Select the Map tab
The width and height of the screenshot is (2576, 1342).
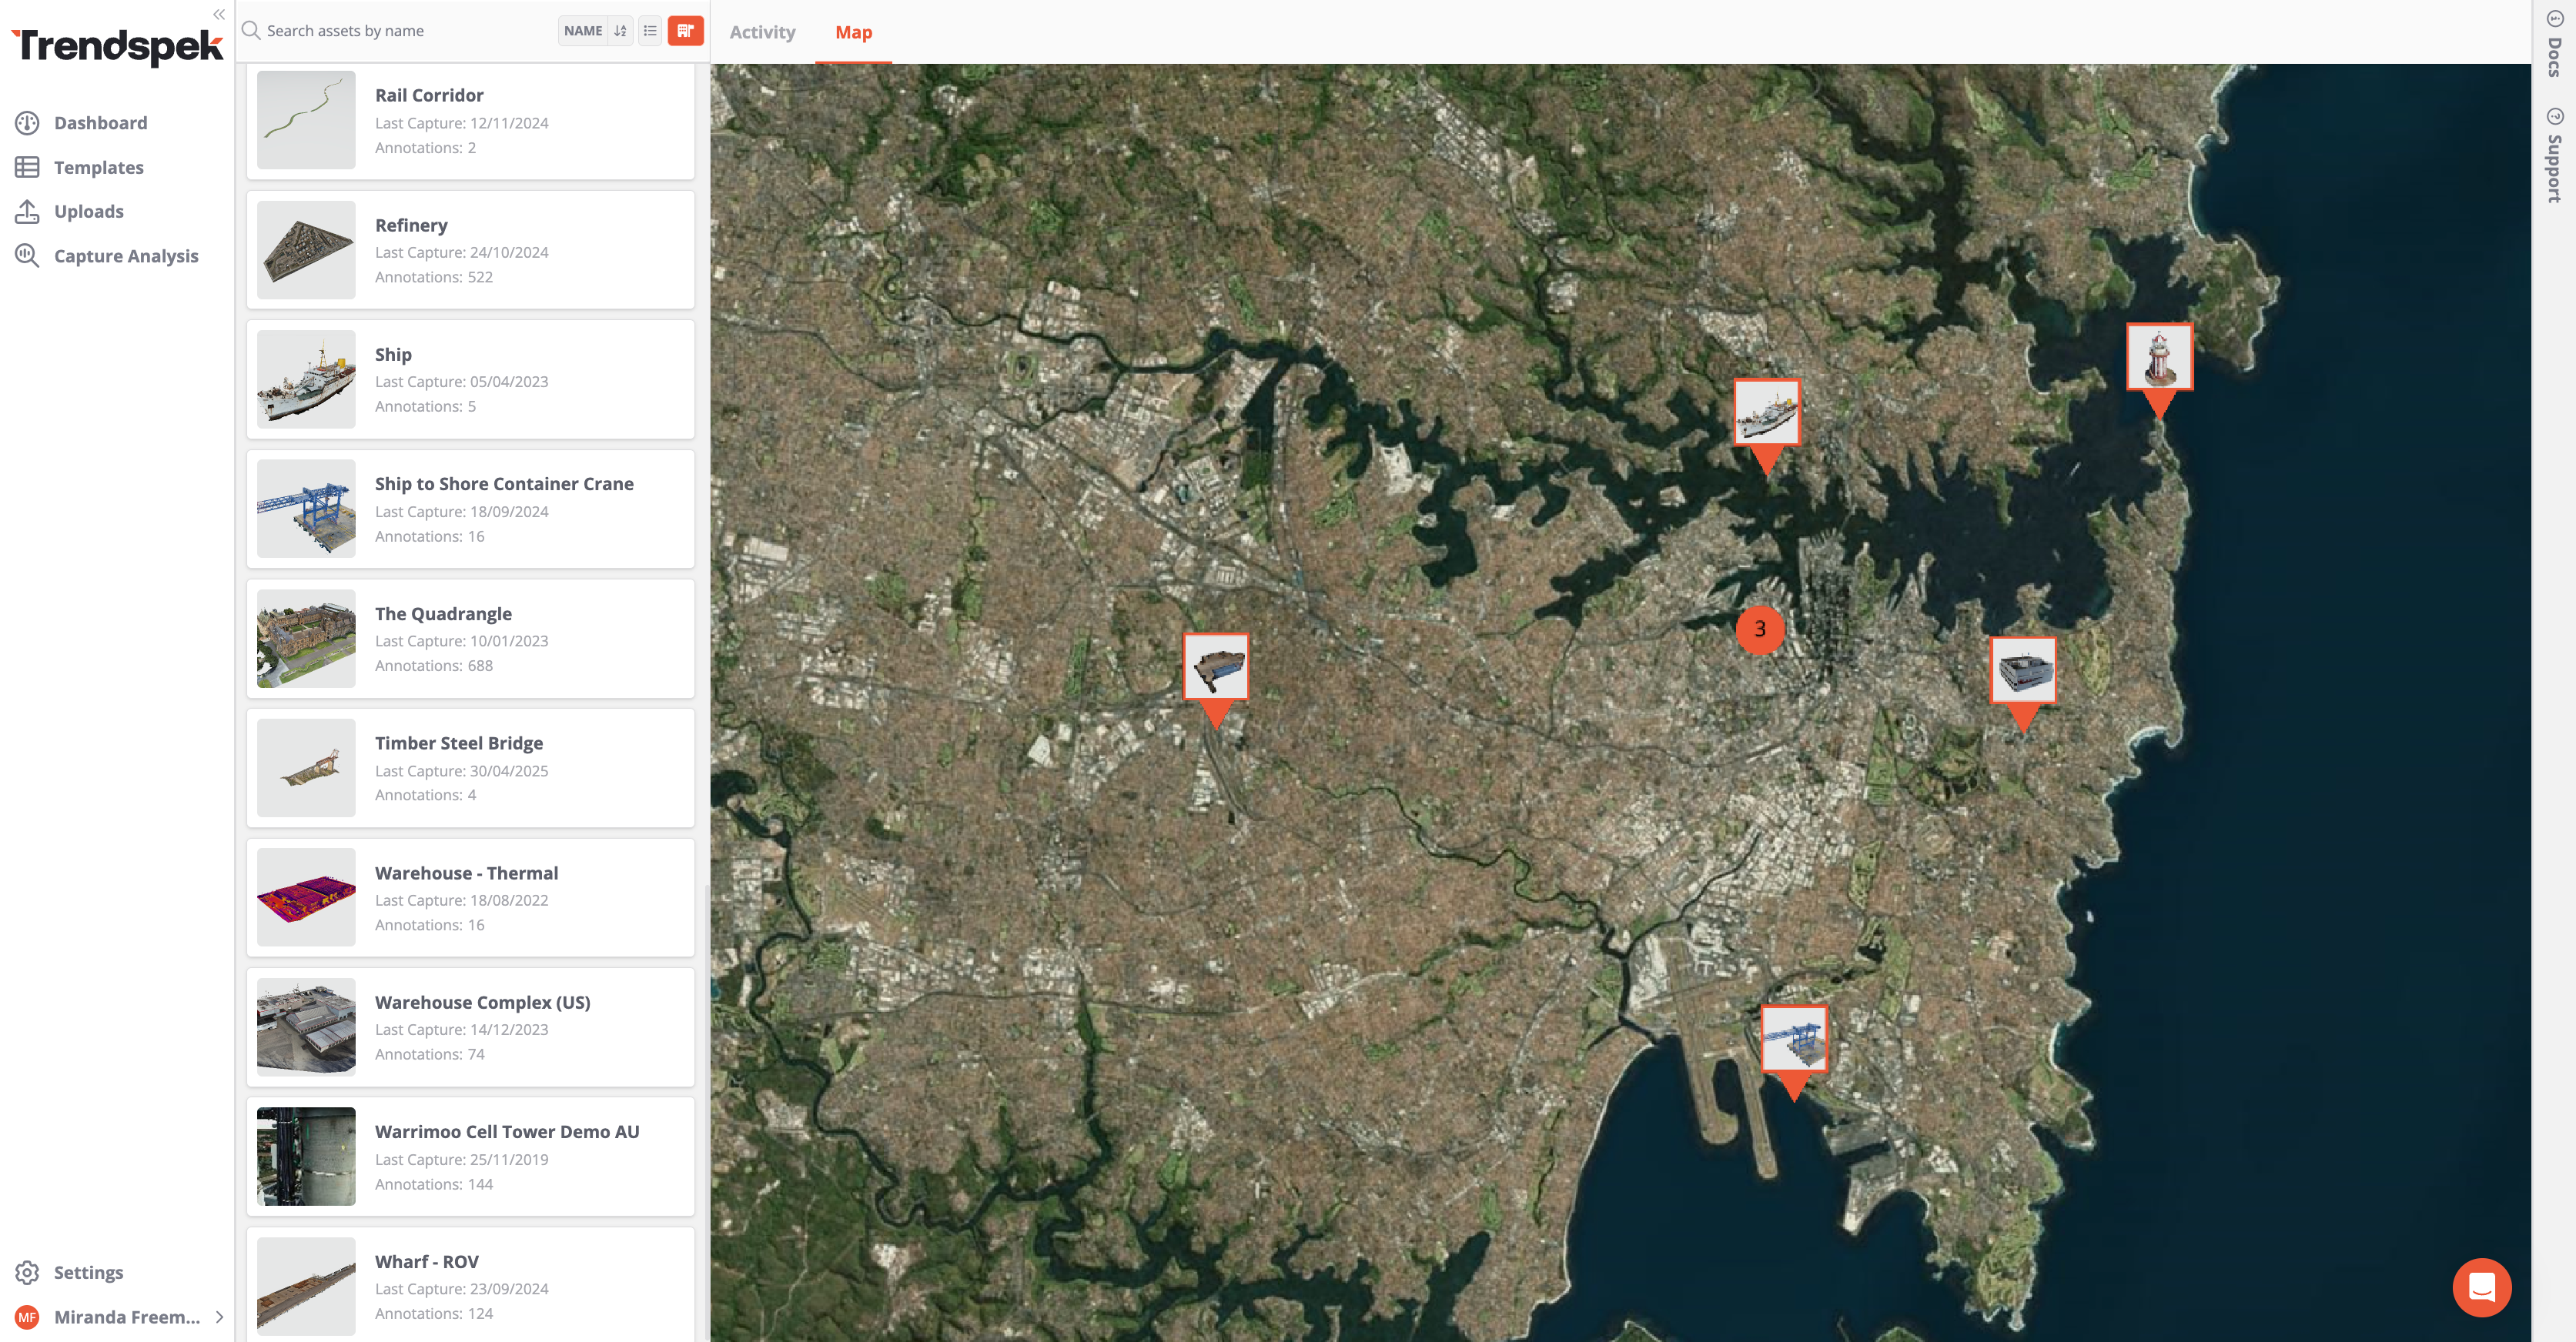click(x=853, y=32)
